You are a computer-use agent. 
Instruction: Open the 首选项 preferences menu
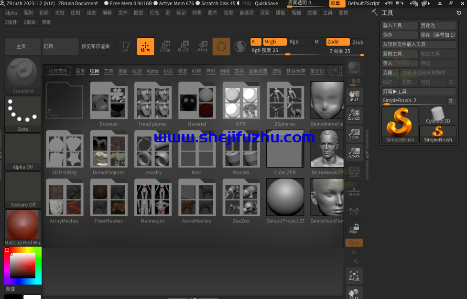click(x=247, y=13)
